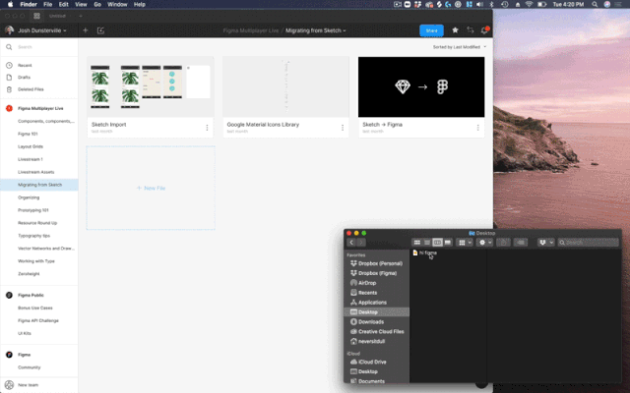Click the search magnifier icon in Figma sidebar
The height and width of the screenshot is (393, 630).
[9, 47]
